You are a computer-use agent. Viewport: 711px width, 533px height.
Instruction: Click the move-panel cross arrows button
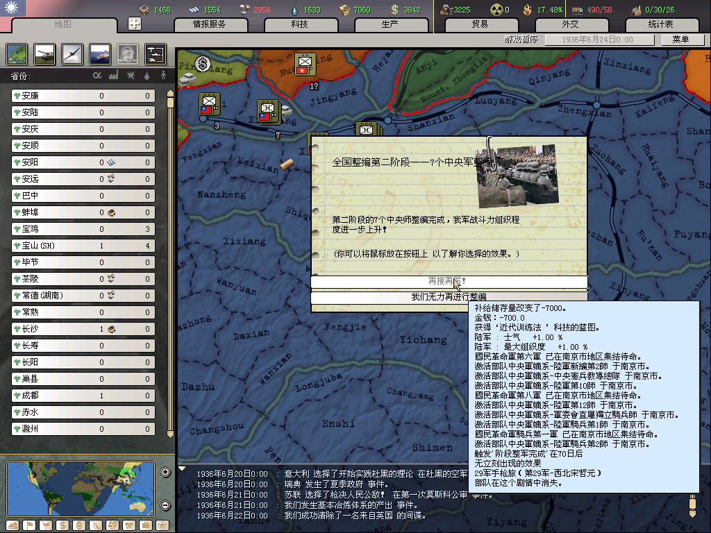tap(135, 24)
